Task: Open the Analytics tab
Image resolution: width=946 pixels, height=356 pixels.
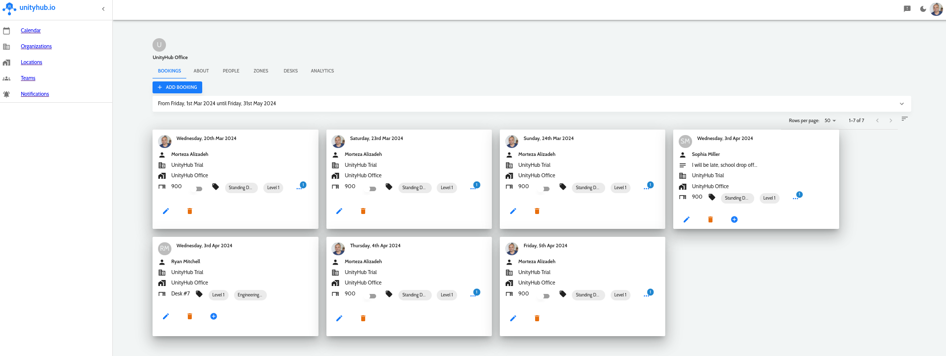Action: coord(322,71)
